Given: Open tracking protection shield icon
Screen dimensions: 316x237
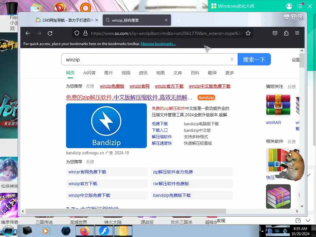Looking at the screenshot, I should click(x=77, y=33).
